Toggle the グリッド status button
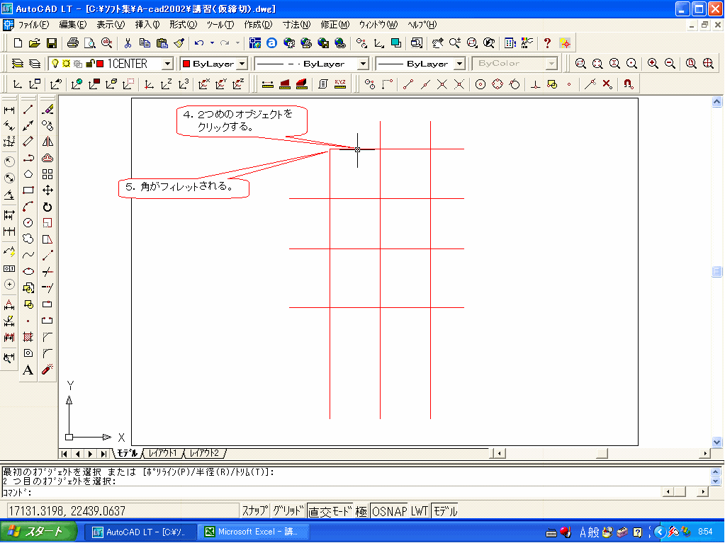This screenshot has width=725, height=543. 288,511
